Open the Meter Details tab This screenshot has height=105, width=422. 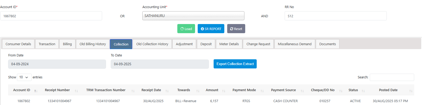229,44
